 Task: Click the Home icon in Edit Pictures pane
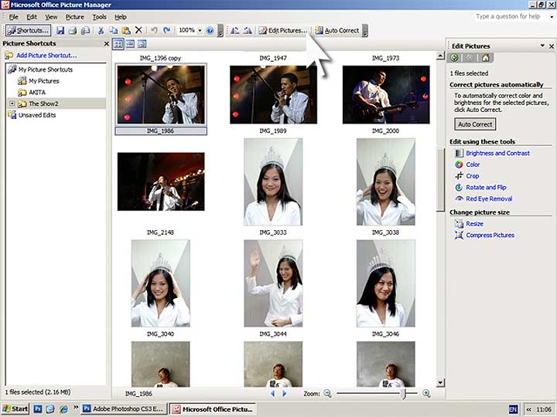pyautogui.click(x=485, y=58)
